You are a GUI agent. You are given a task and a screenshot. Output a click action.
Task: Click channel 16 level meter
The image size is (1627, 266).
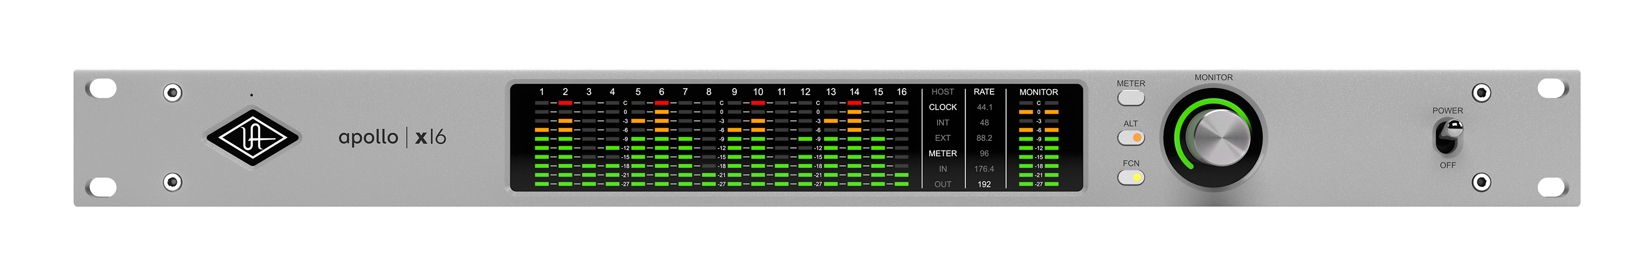tap(902, 143)
